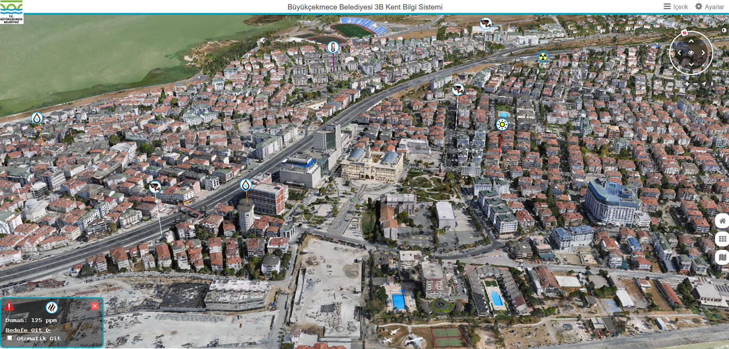Zoom in with the plus button
This screenshot has height=349, width=729.
[x=687, y=84]
